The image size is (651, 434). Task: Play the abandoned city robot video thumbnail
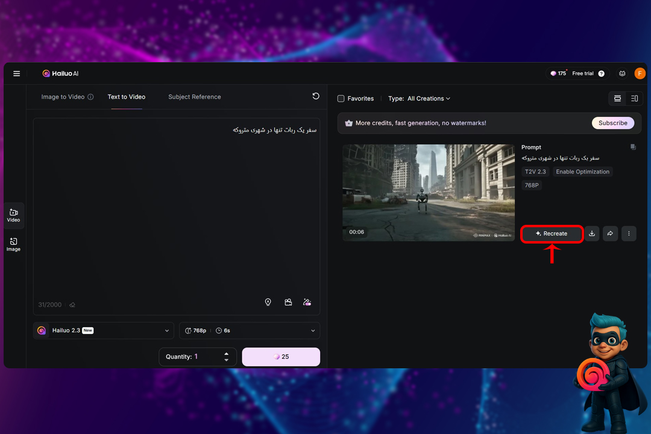click(x=429, y=192)
